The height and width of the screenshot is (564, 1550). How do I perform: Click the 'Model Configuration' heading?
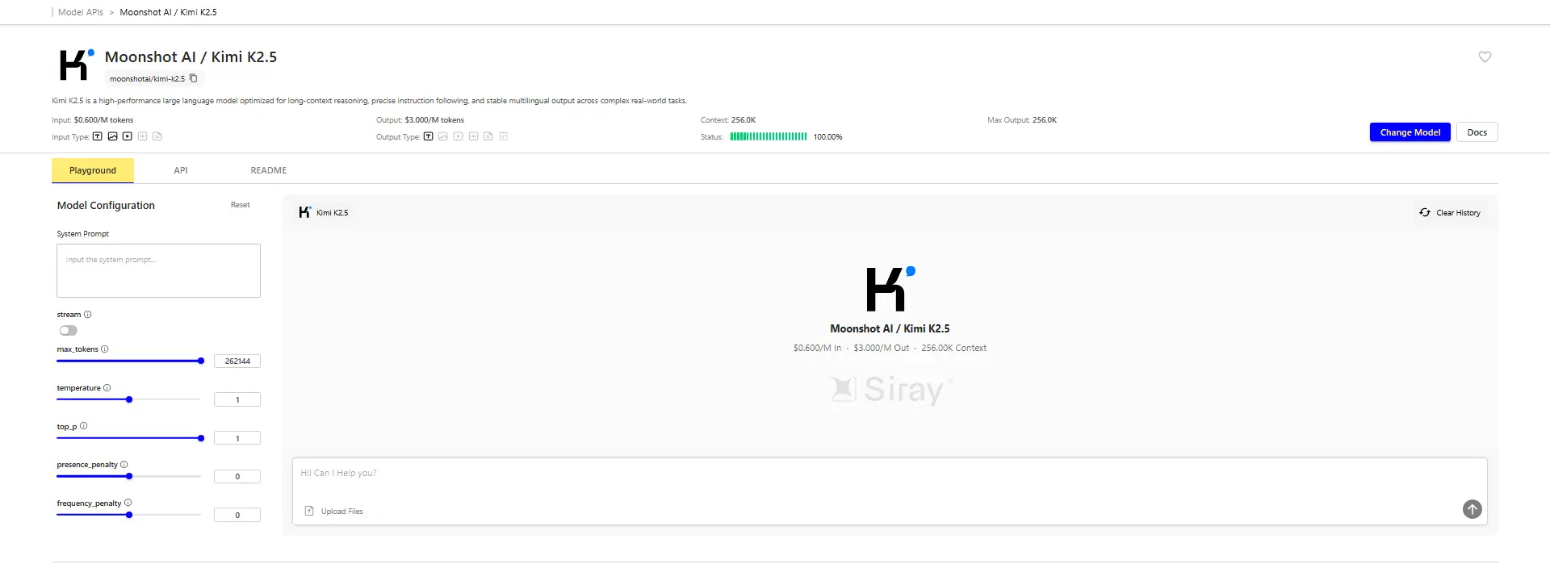(x=106, y=206)
